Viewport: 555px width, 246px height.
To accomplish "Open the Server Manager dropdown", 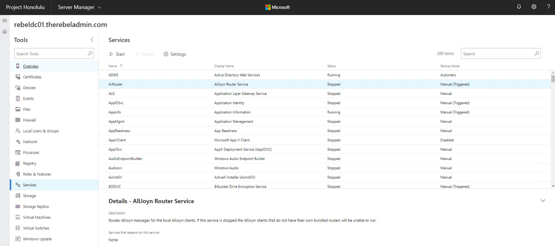I will [x=79, y=7].
